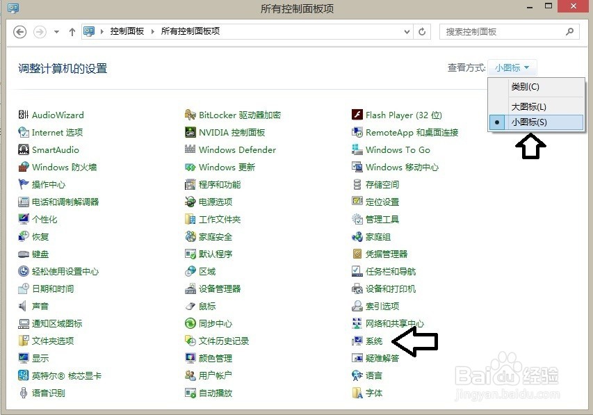Click the search magnifier icon
The width and height of the screenshot is (593, 415).
[x=569, y=31]
